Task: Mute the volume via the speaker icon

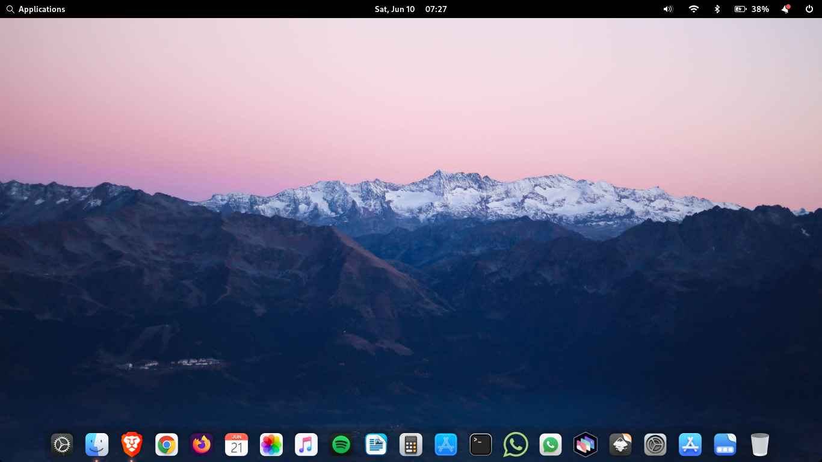Action: (668, 9)
